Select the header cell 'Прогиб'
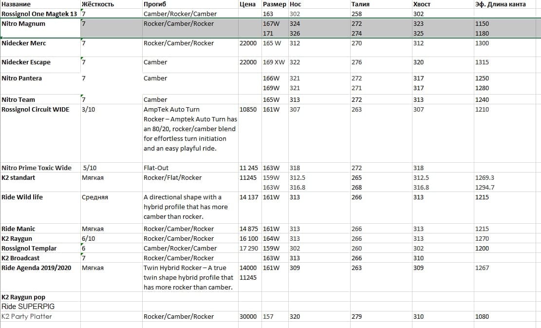Image resolution: width=541 pixels, height=328 pixels. click(190, 4)
